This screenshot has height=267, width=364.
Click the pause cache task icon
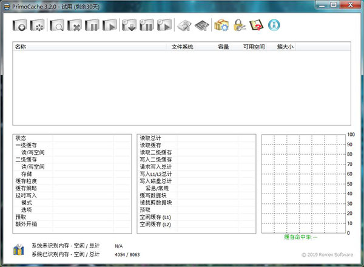[92, 25]
